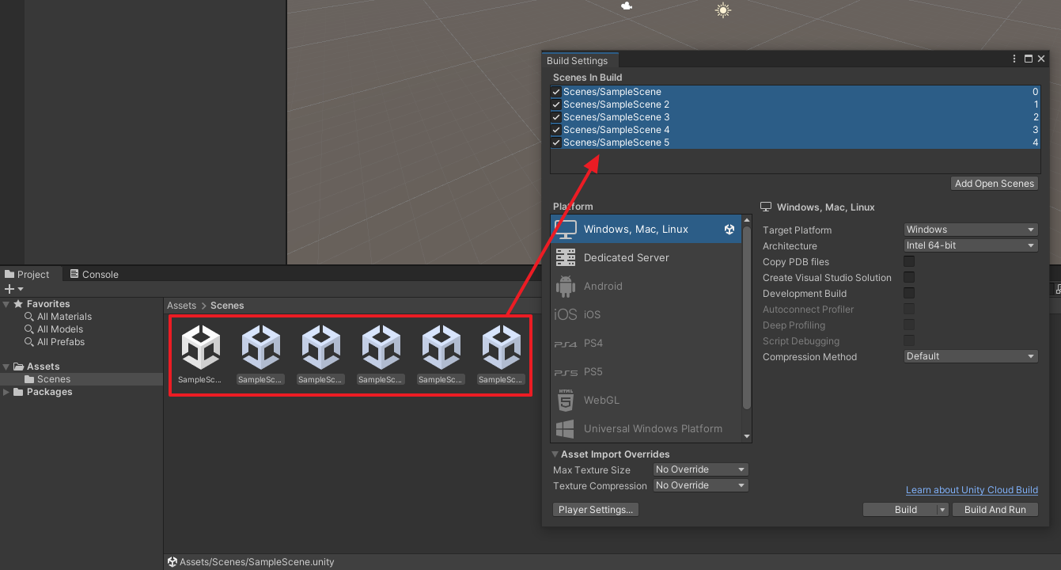Screen dimensions: 1061x570
Task: Select the iOS platform icon
Action: coord(566,314)
